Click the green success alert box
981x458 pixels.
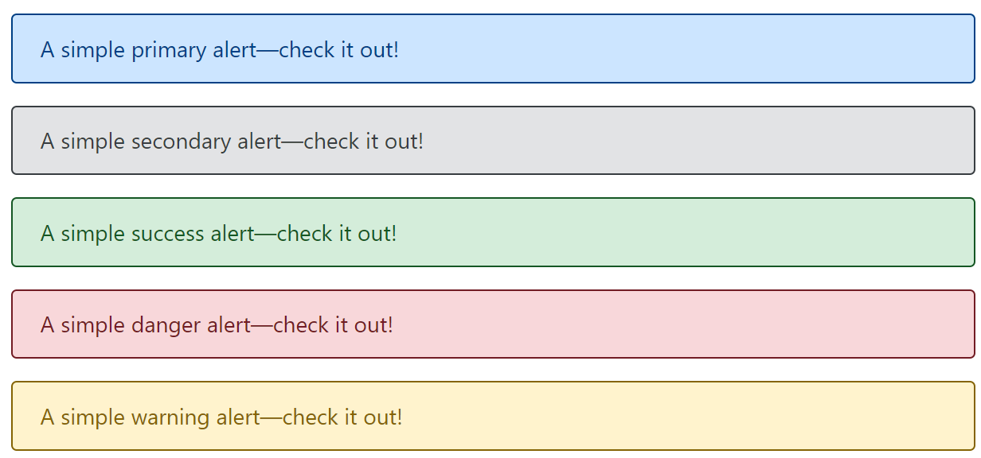point(490,231)
